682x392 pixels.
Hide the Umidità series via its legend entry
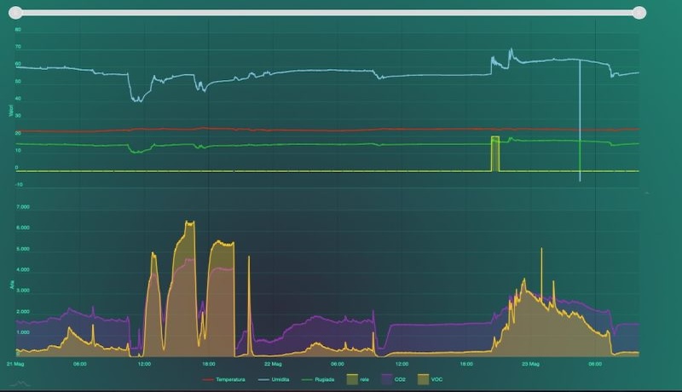pyautogui.click(x=284, y=379)
